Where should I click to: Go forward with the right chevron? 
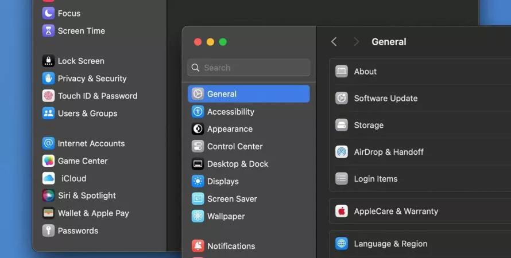[356, 42]
